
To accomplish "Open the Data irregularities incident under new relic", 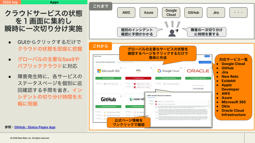I will (x=139, y=112).
